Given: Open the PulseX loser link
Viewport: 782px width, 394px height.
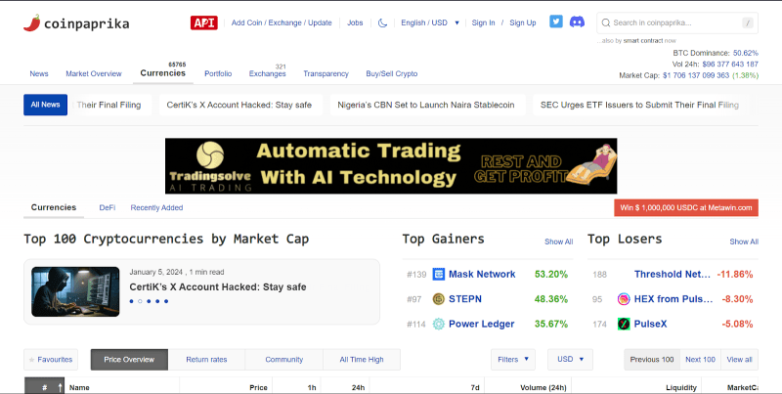Looking at the screenshot, I should 650,324.
